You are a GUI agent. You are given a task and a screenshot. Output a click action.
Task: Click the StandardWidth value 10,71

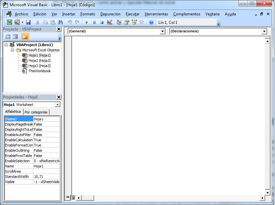click(x=47, y=177)
